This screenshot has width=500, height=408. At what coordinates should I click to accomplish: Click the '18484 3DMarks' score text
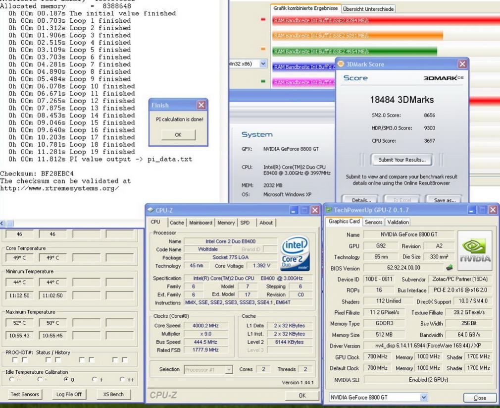[x=402, y=100]
